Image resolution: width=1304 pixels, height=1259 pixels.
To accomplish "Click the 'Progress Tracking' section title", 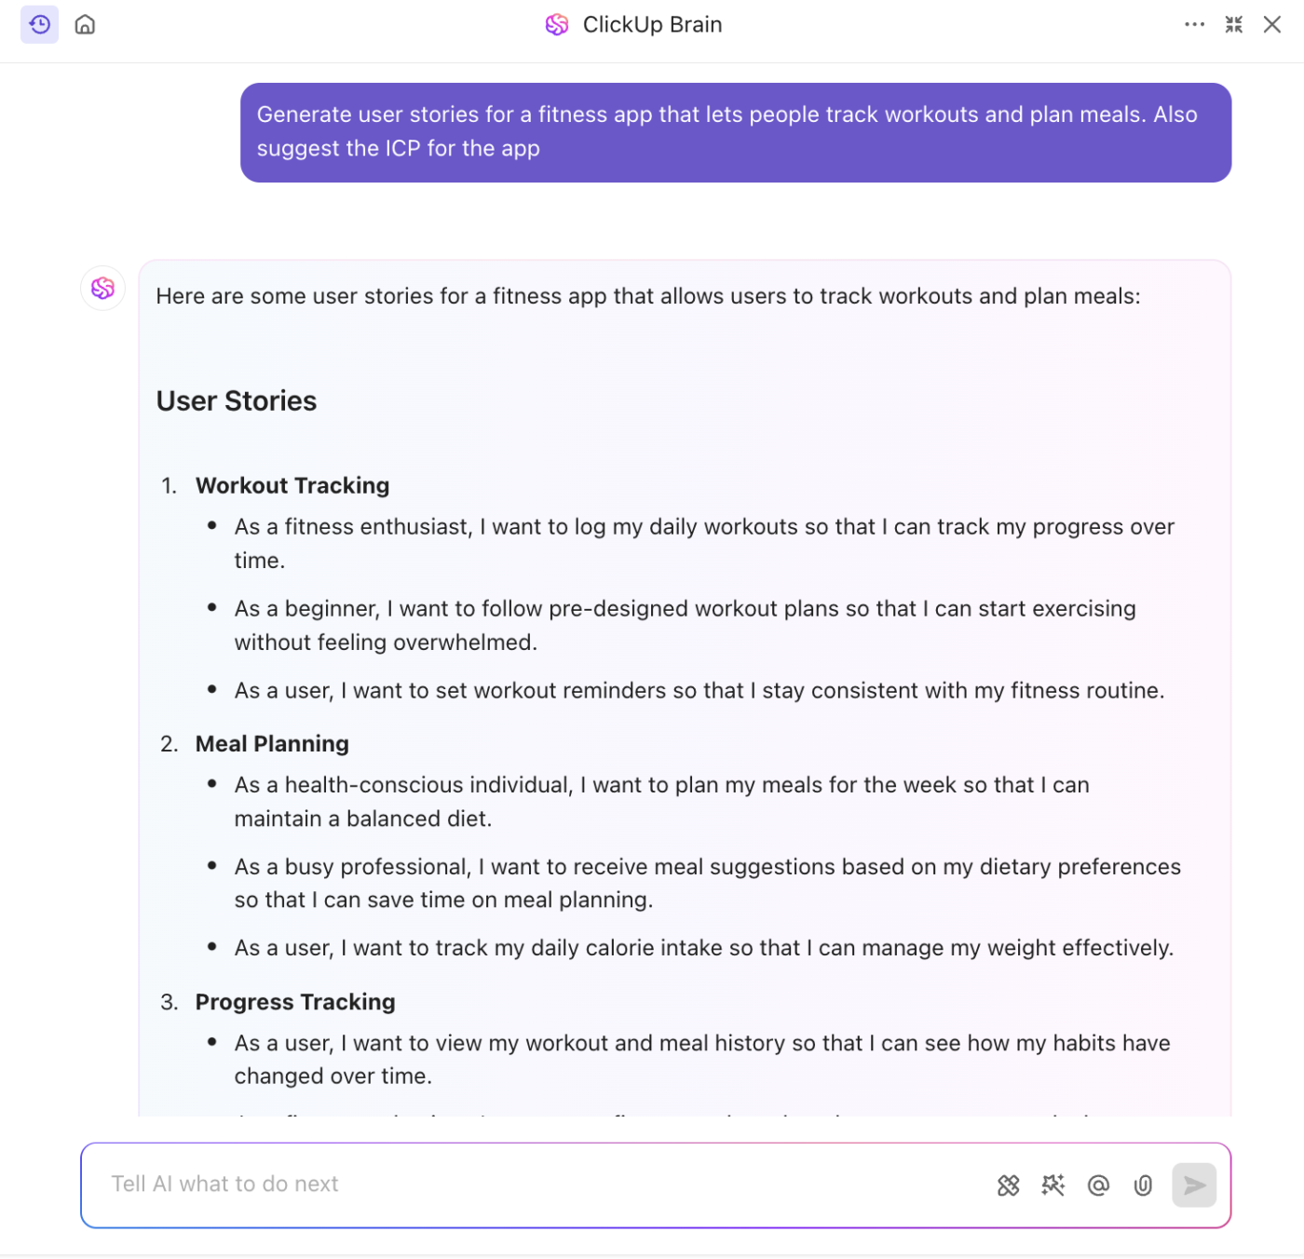I will click(x=294, y=1001).
